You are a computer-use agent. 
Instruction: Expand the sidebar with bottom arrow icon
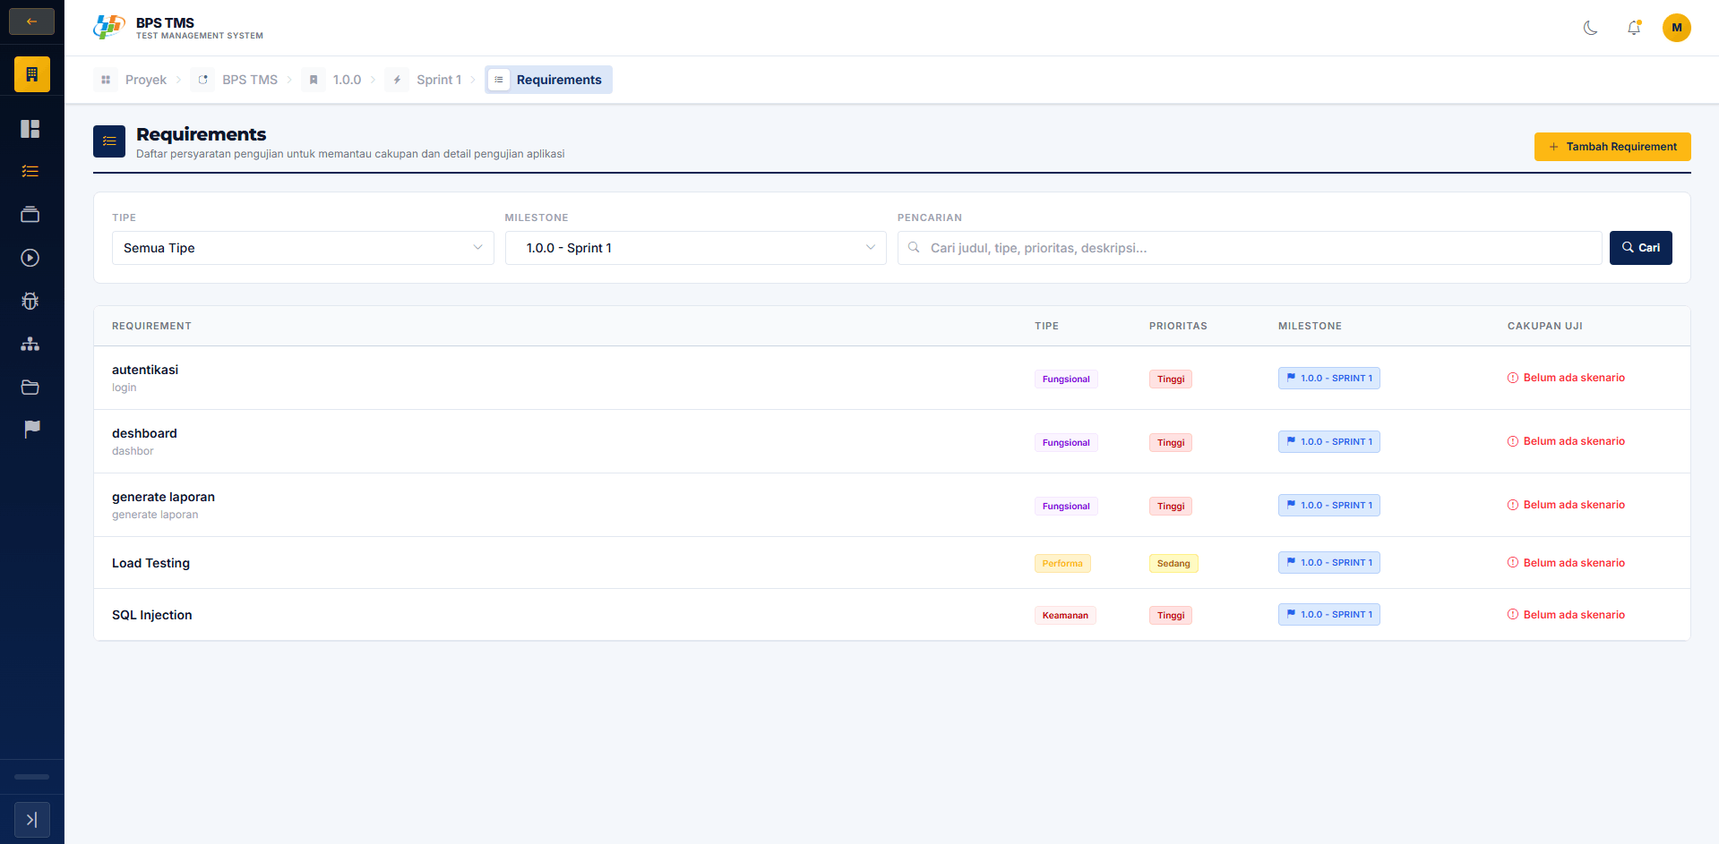(31, 820)
